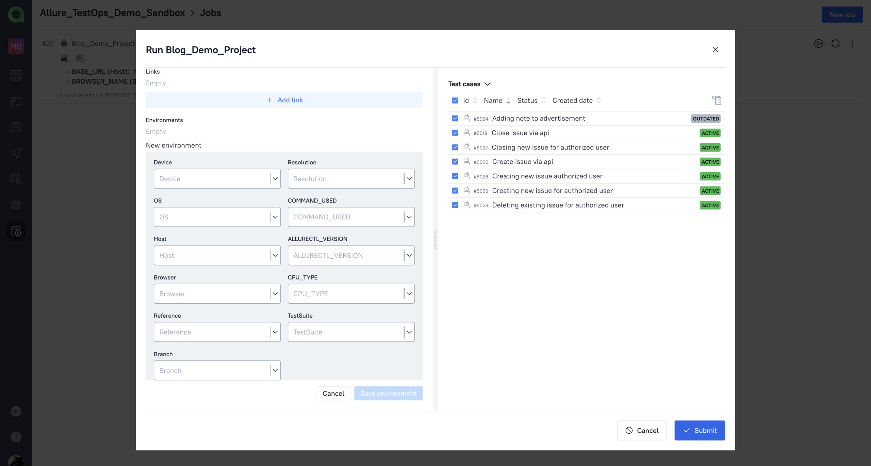Screen dimensions: 871x466
Task: Open the COMMAND_USED dropdown
Action: (x=351, y=217)
